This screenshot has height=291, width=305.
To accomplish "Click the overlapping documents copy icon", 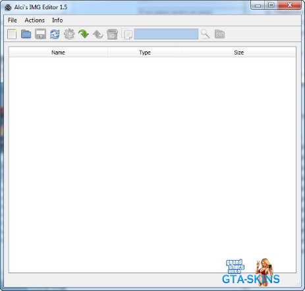I will 127,34.
